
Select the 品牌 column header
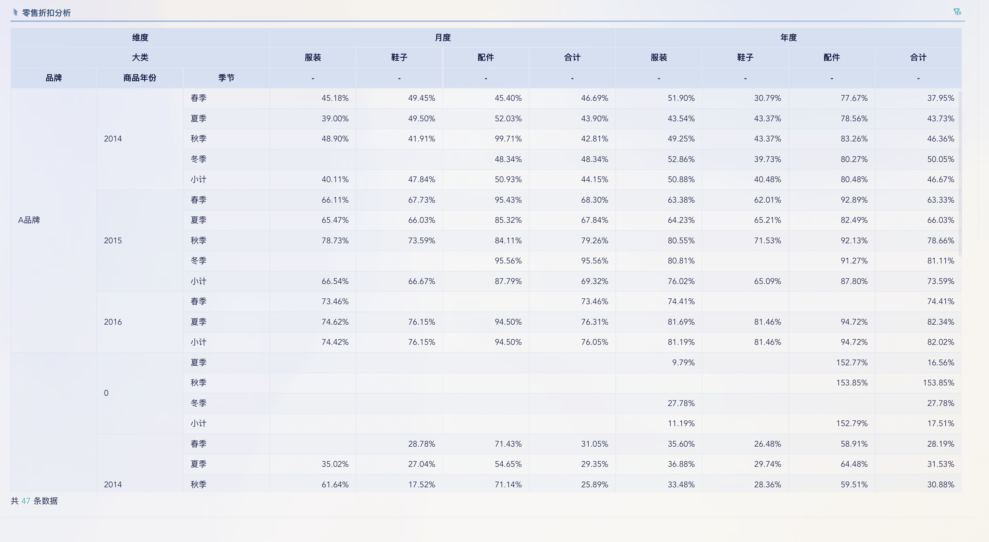pyautogui.click(x=54, y=78)
